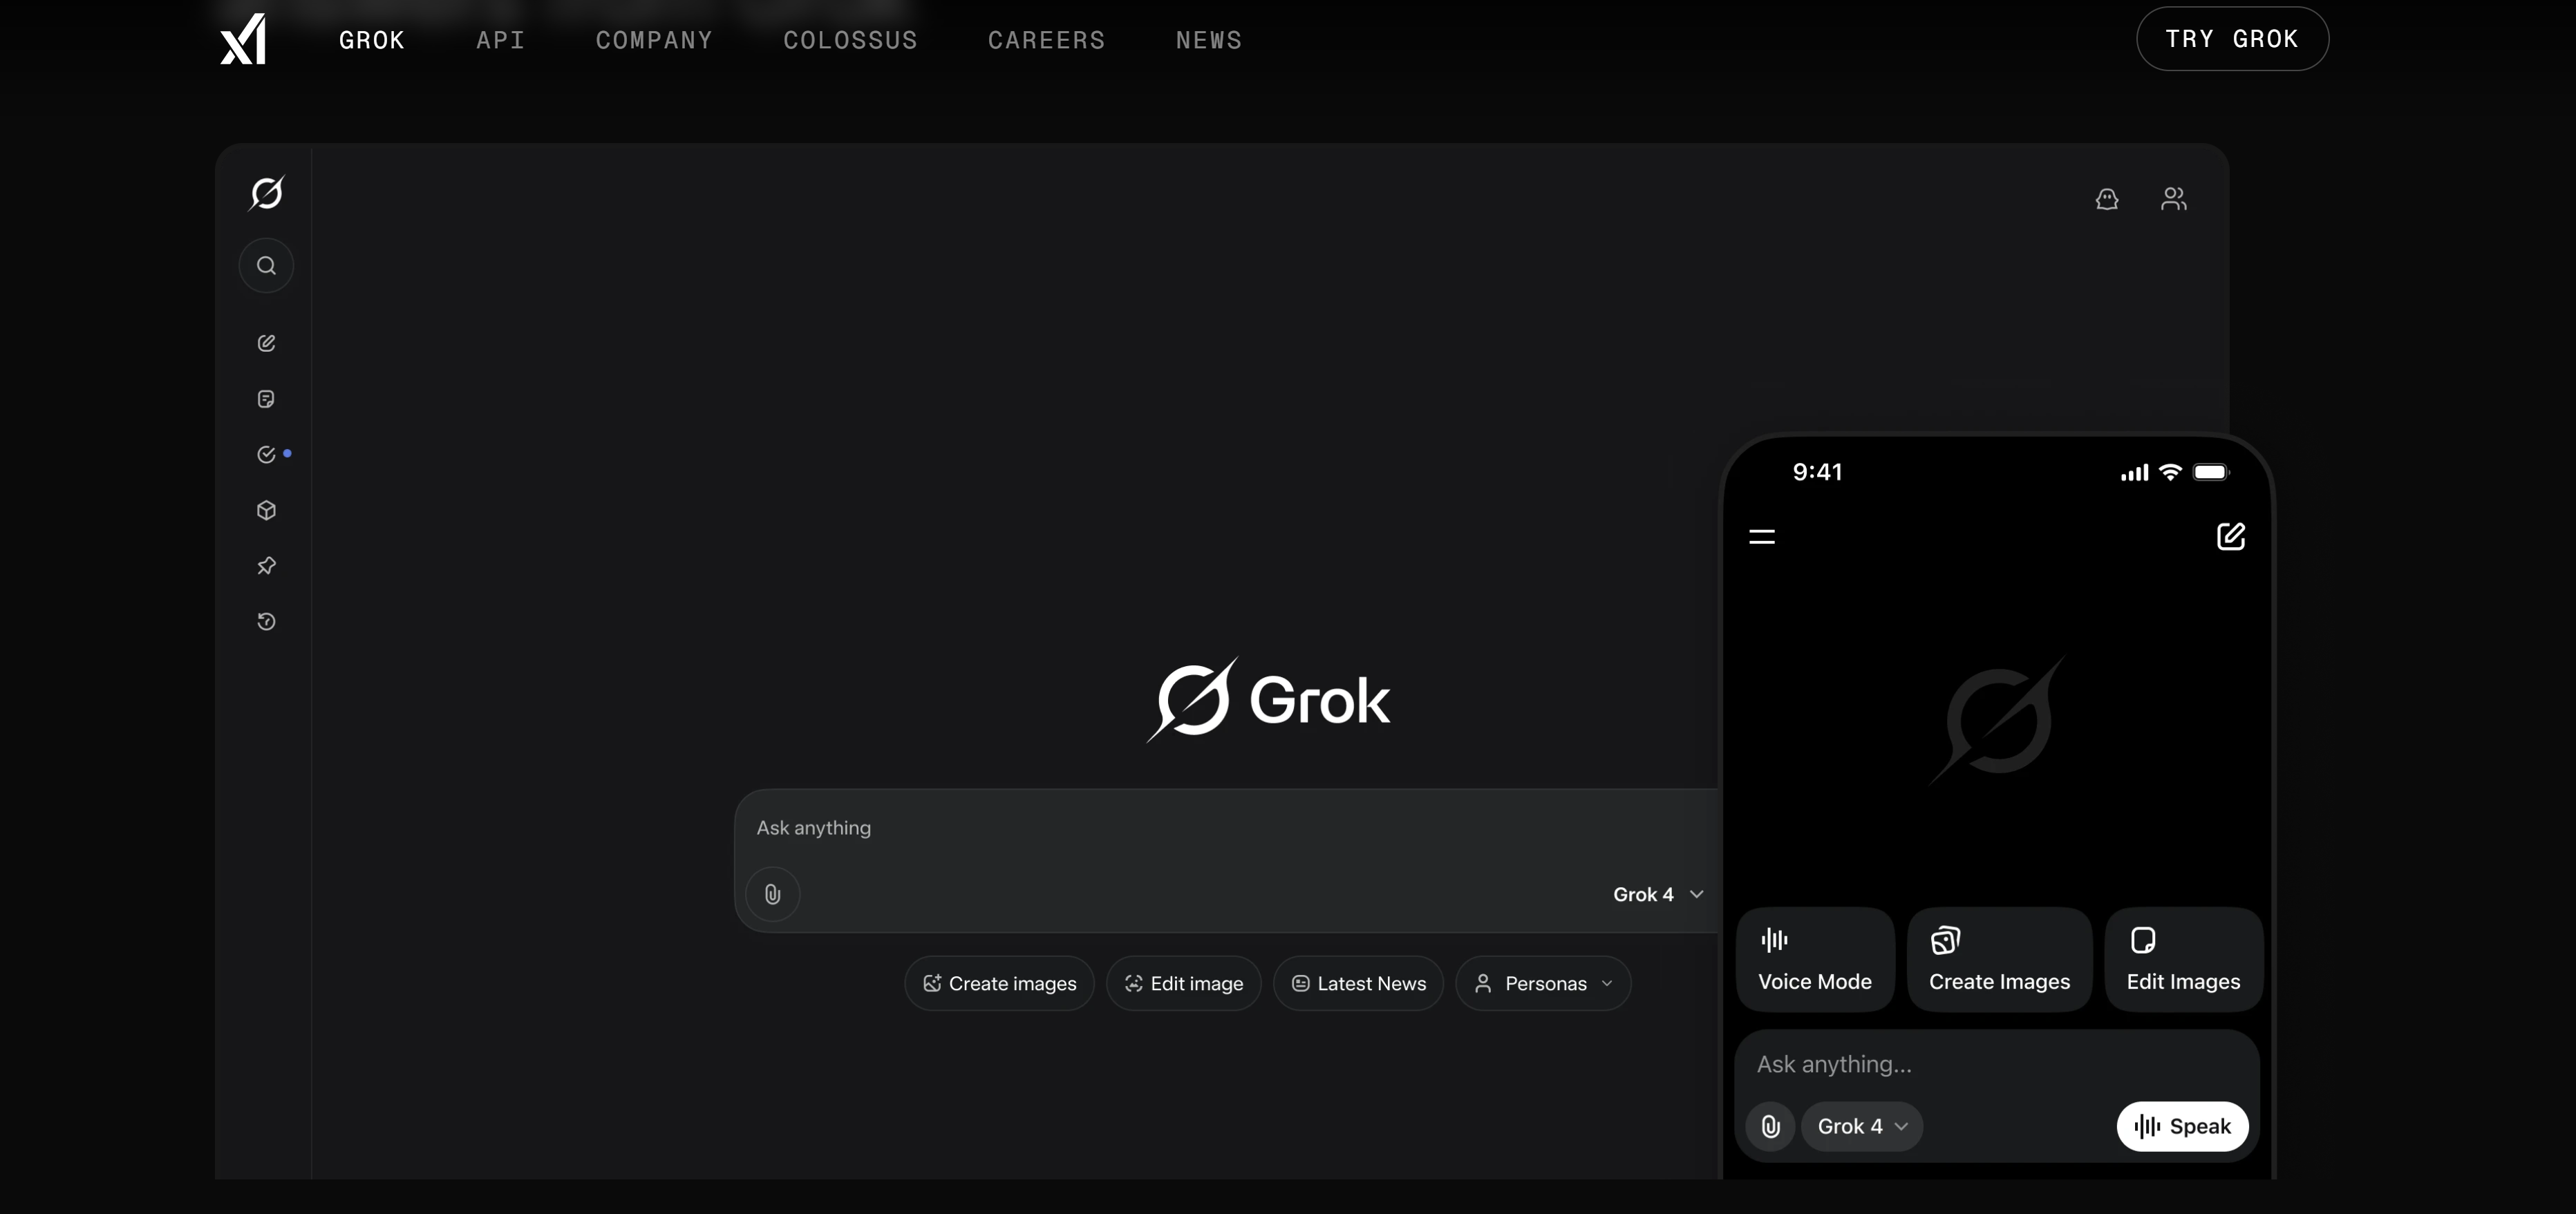Open chat history from the sidebar
The width and height of the screenshot is (2576, 1214).
click(x=266, y=621)
